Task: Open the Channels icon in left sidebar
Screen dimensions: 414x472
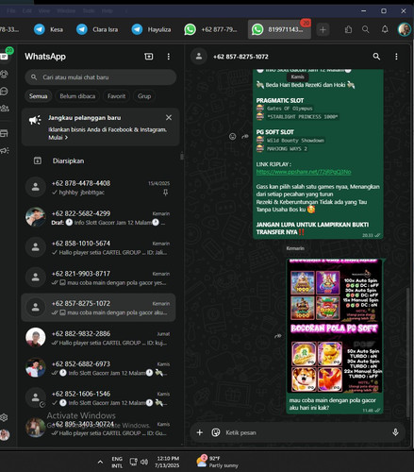Action: tap(5, 92)
